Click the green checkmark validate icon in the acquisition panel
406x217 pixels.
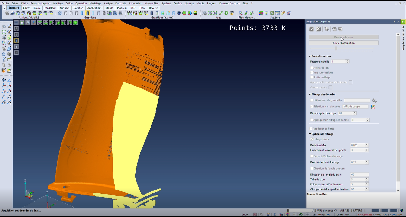click(312, 29)
